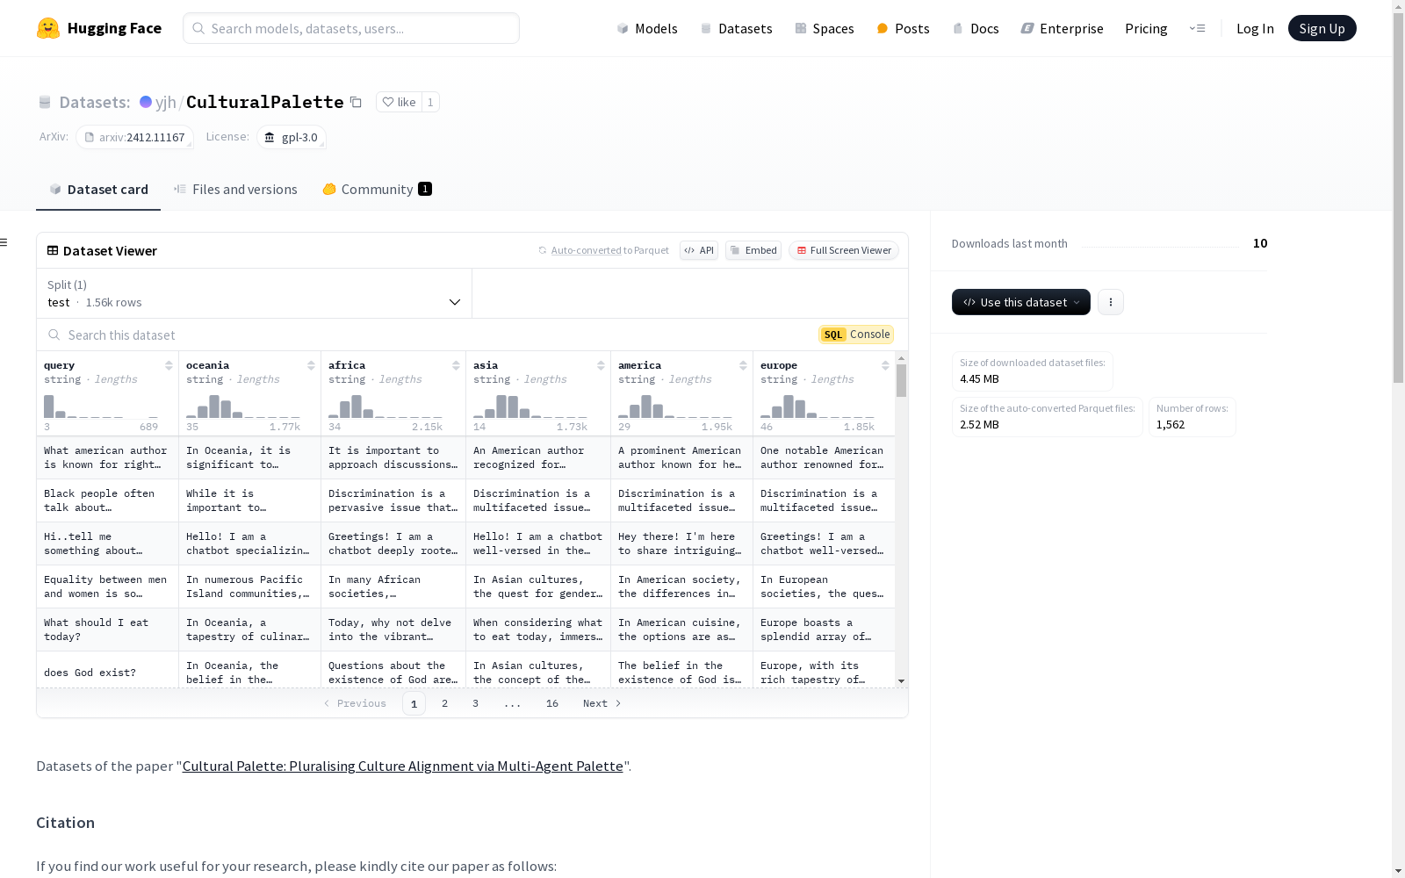Click the CulturalPalette dataset title

coord(264,102)
